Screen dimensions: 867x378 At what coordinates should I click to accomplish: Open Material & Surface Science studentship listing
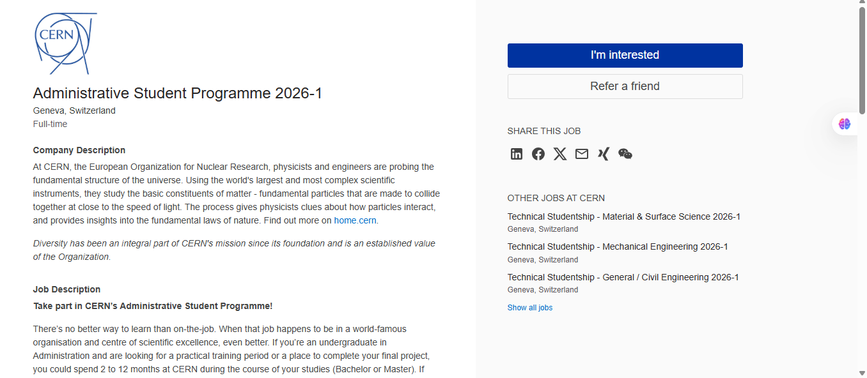(623, 216)
